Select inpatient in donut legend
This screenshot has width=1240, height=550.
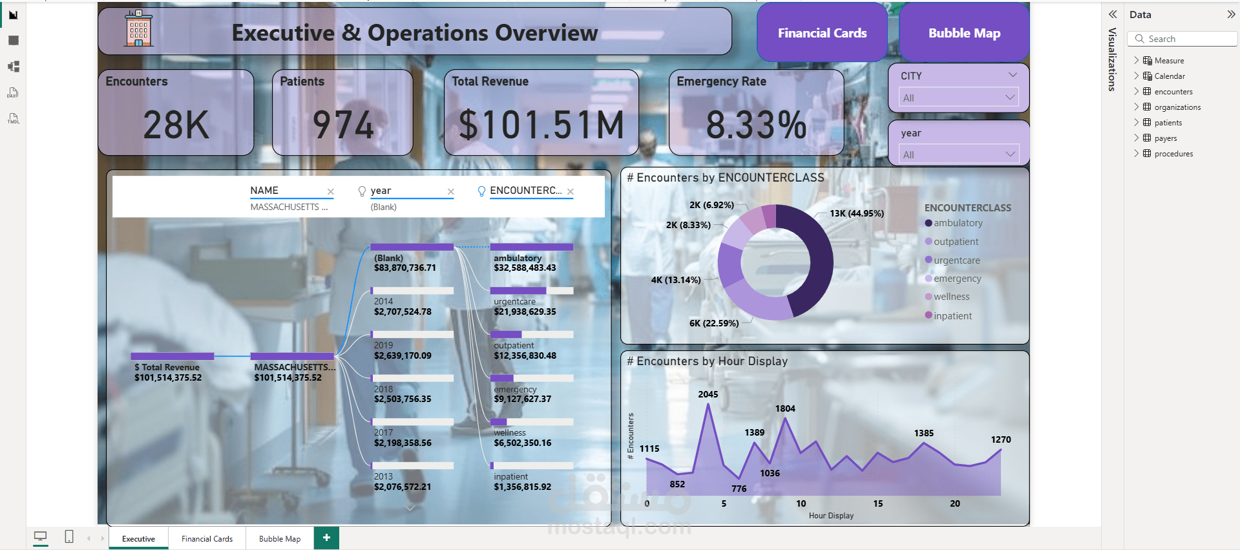pos(949,316)
